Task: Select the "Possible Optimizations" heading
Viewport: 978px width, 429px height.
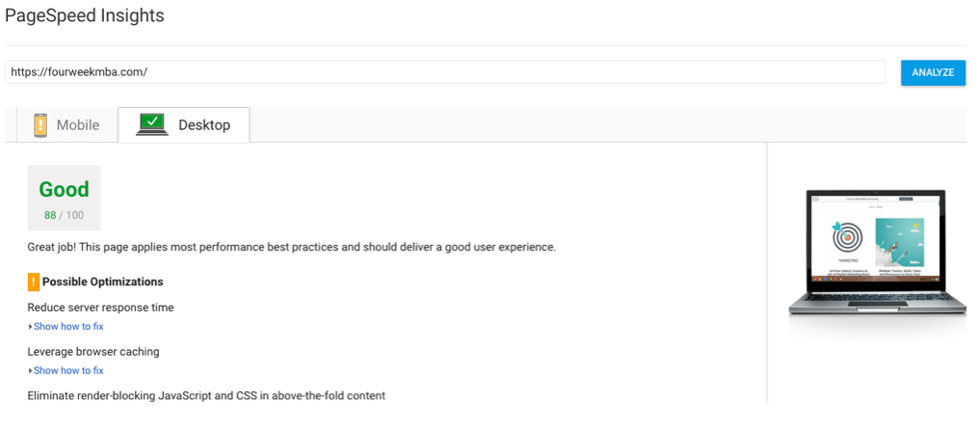Action: (x=102, y=282)
